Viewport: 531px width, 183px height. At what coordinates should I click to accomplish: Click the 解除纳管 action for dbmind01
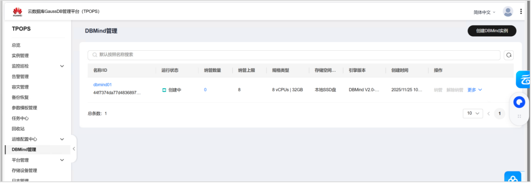(455, 90)
